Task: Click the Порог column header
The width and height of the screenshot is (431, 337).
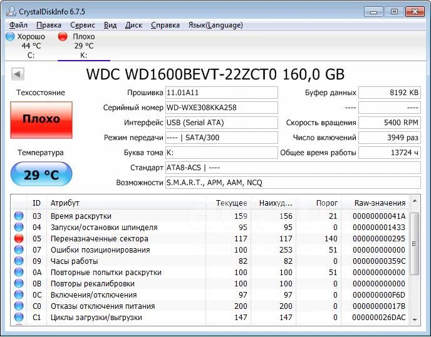Action: coord(319,203)
